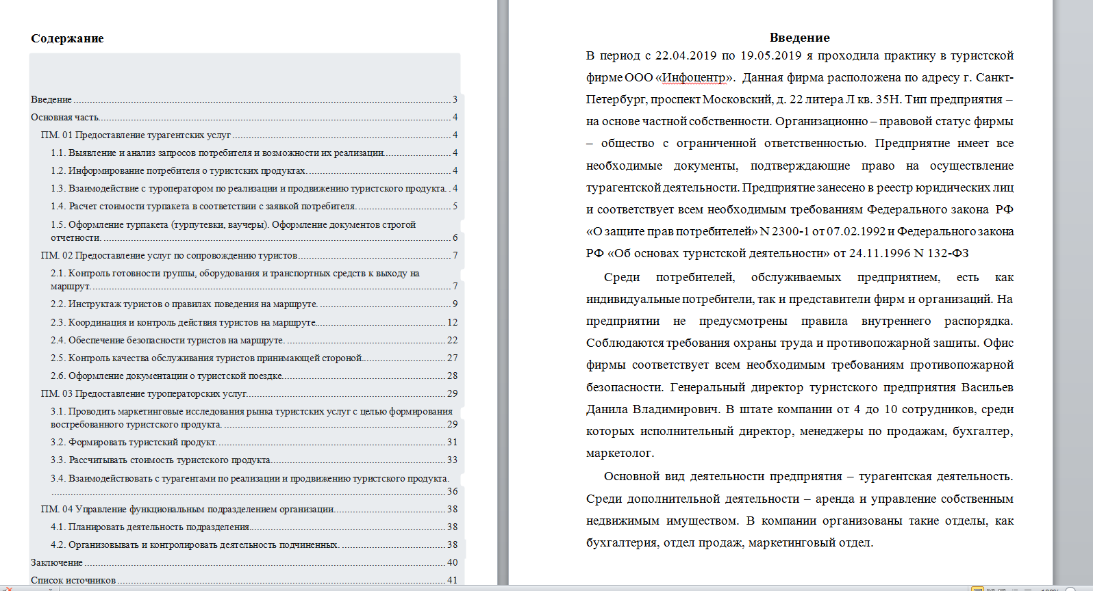Open the 'Заключение' contents entry, page 40
Image resolution: width=1093 pixels, height=591 pixels.
244,563
